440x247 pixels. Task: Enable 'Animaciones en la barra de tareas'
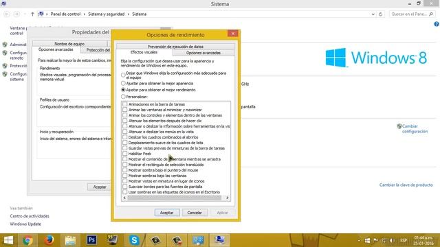point(125,104)
